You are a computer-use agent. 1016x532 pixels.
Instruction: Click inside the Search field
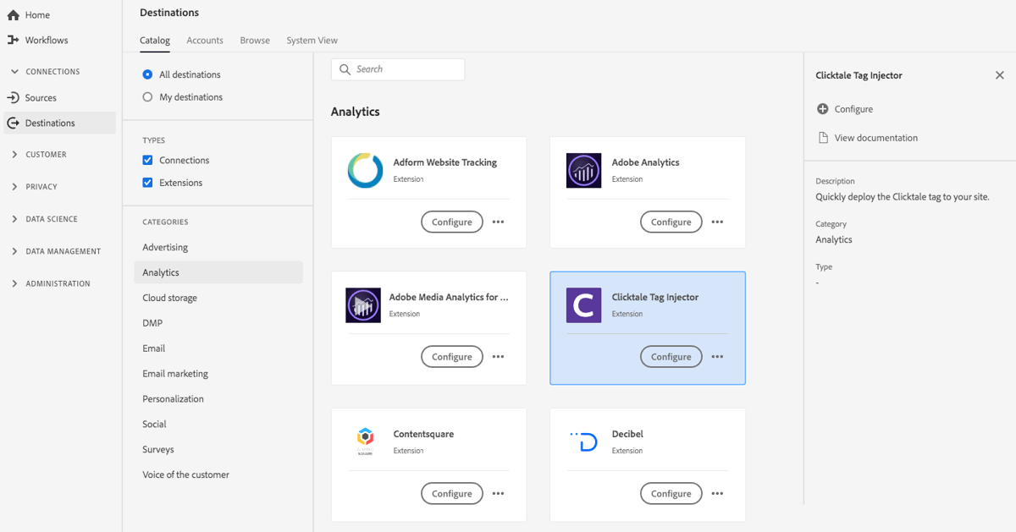click(398, 69)
